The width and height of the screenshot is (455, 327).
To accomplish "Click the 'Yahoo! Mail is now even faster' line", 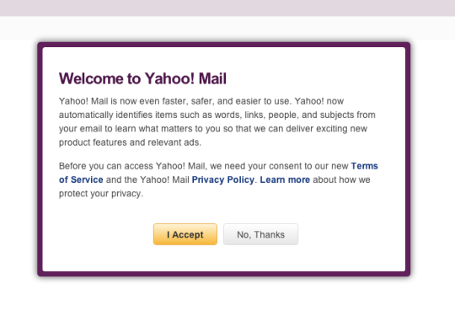I will (201, 101).
